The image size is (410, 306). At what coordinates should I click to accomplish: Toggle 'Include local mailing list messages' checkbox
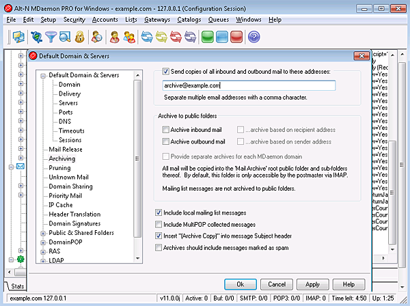(x=159, y=212)
